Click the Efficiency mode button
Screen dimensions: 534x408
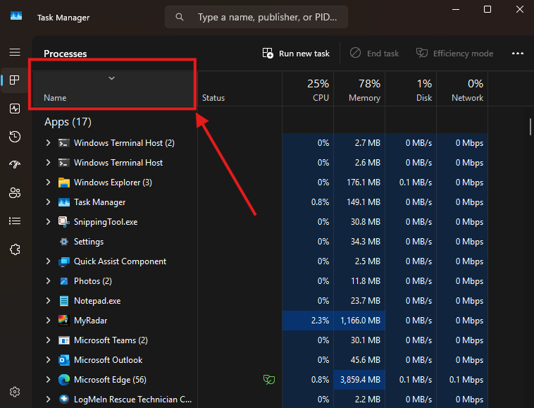click(454, 54)
